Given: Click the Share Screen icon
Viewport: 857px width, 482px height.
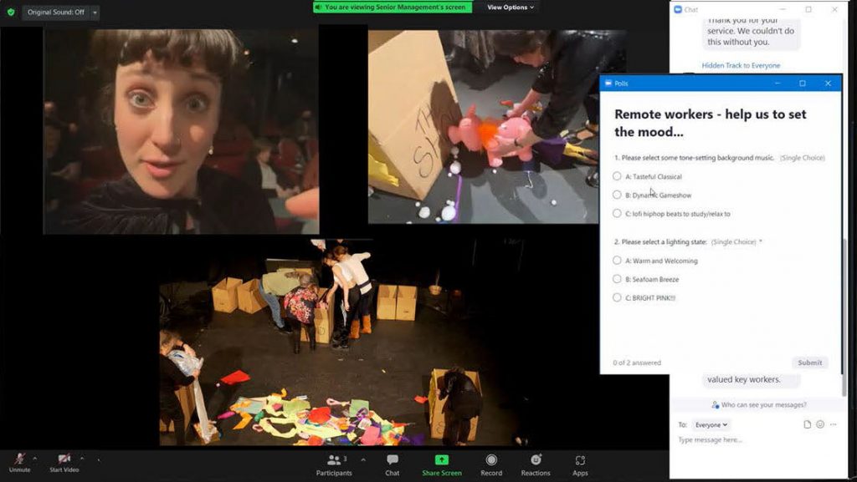Looking at the screenshot, I should (x=441, y=460).
